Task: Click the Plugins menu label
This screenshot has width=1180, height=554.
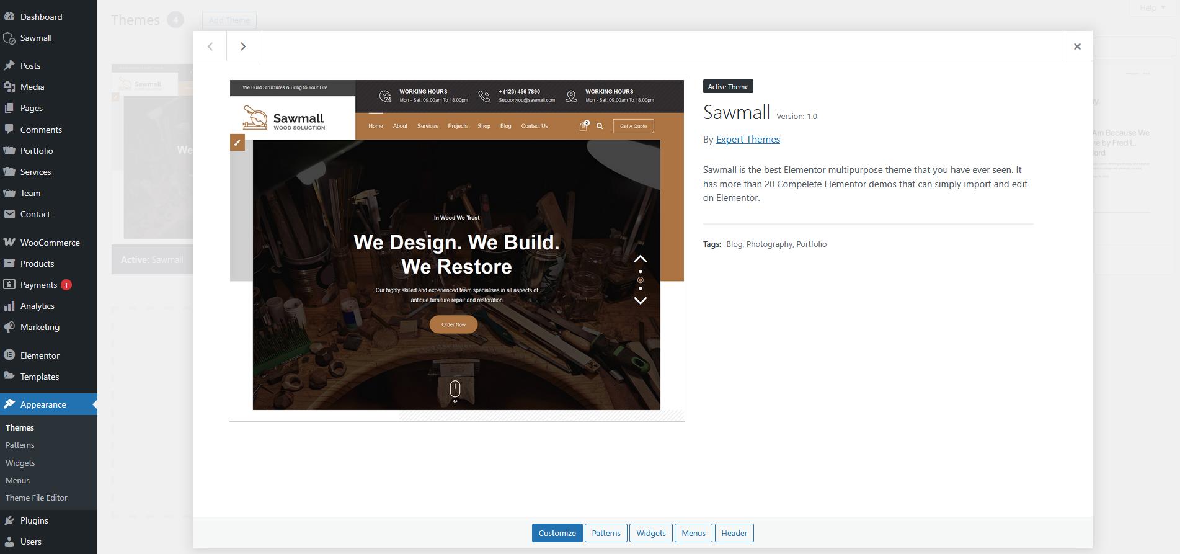Action: (x=34, y=520)
